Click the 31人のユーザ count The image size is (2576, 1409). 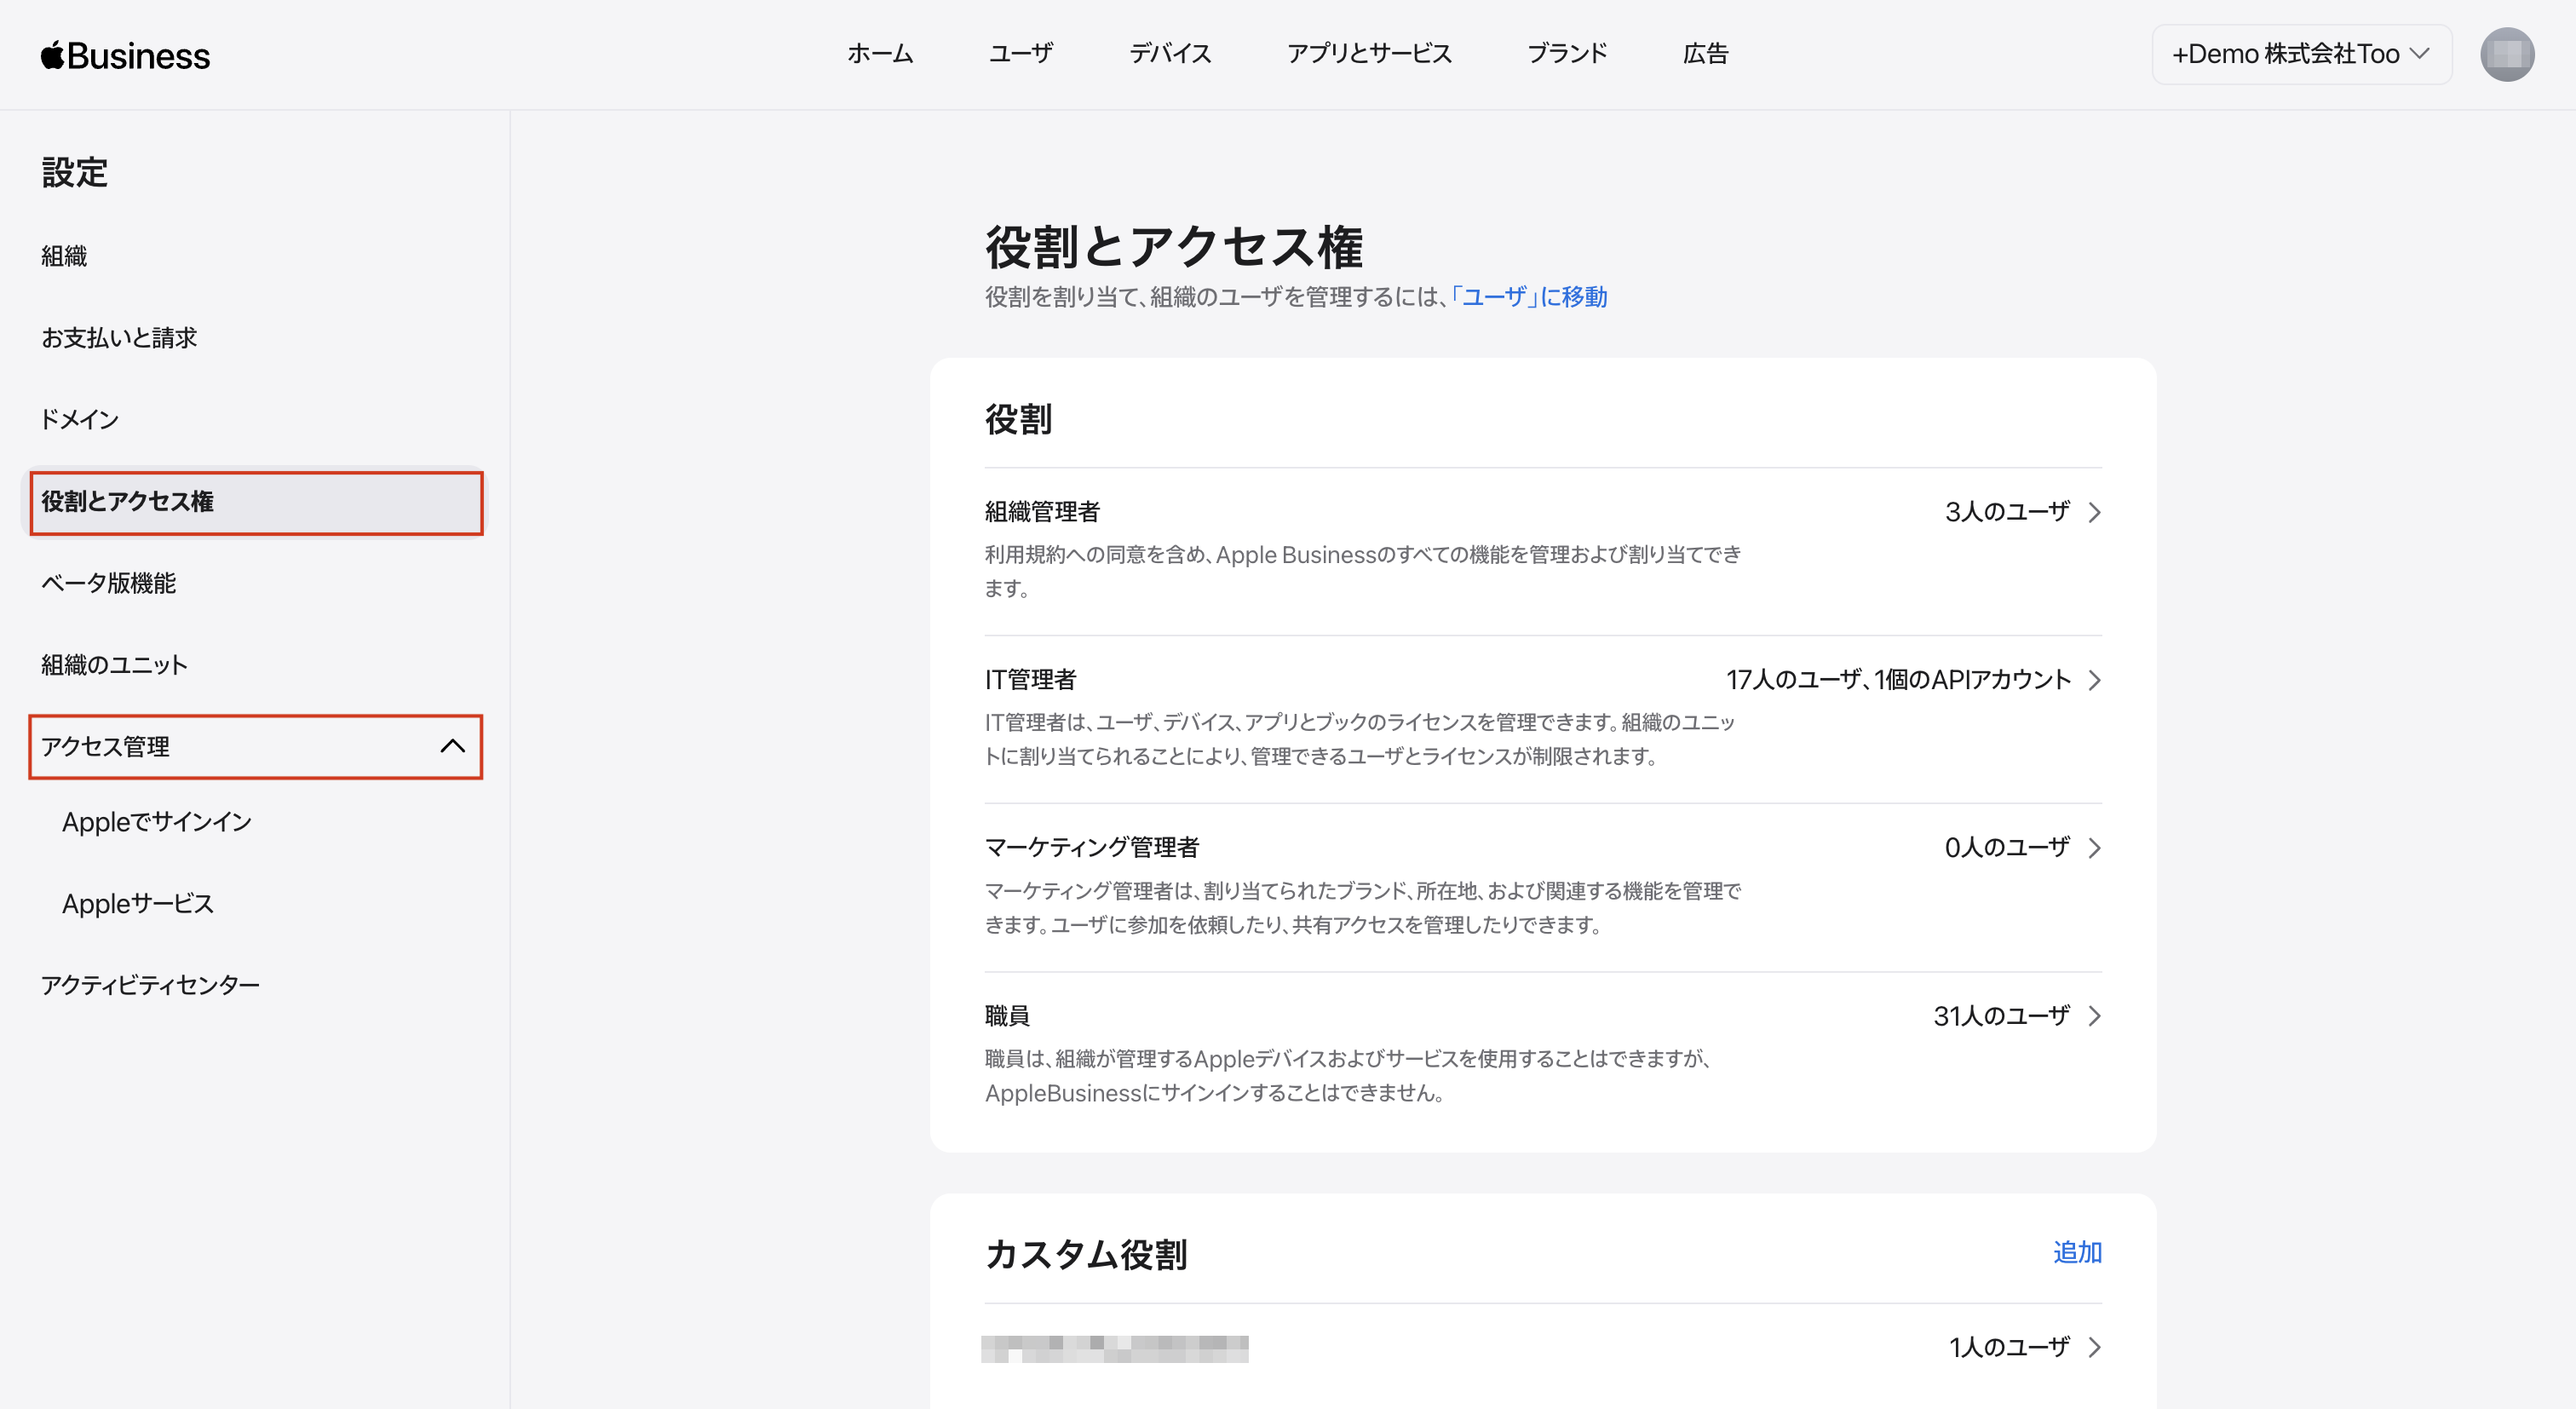pyautogui.click(x=2001, y=1016)
